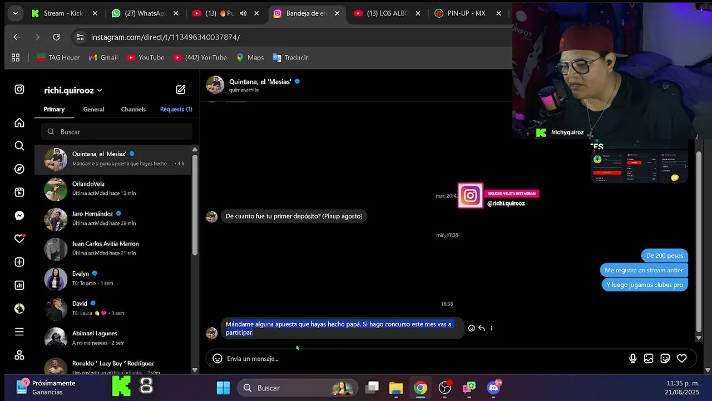This screenshot has height=401, width=712.
Task: Open sticker or GIF picker icon
Action: coord(665,359)
